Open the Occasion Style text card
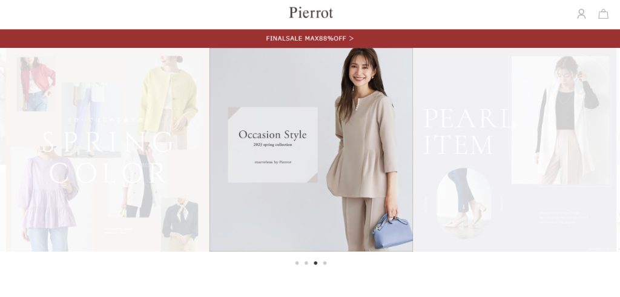 [273, 145]
